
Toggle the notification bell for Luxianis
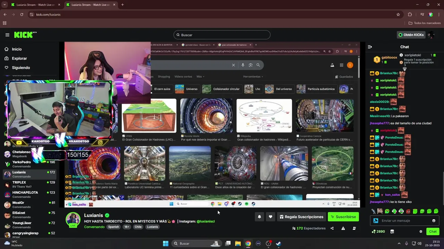pyautogui.click(x=259, y=217)
